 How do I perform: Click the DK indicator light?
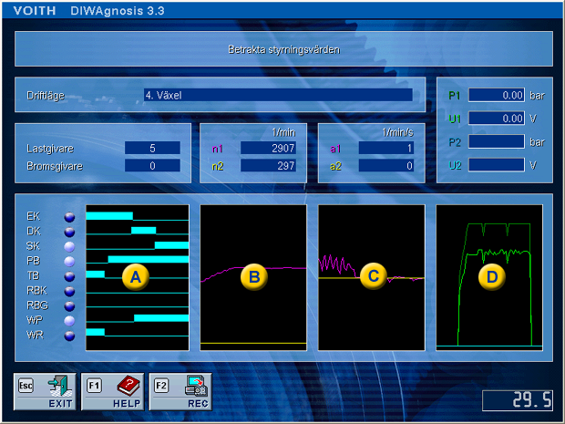click(x=69, y=232)
